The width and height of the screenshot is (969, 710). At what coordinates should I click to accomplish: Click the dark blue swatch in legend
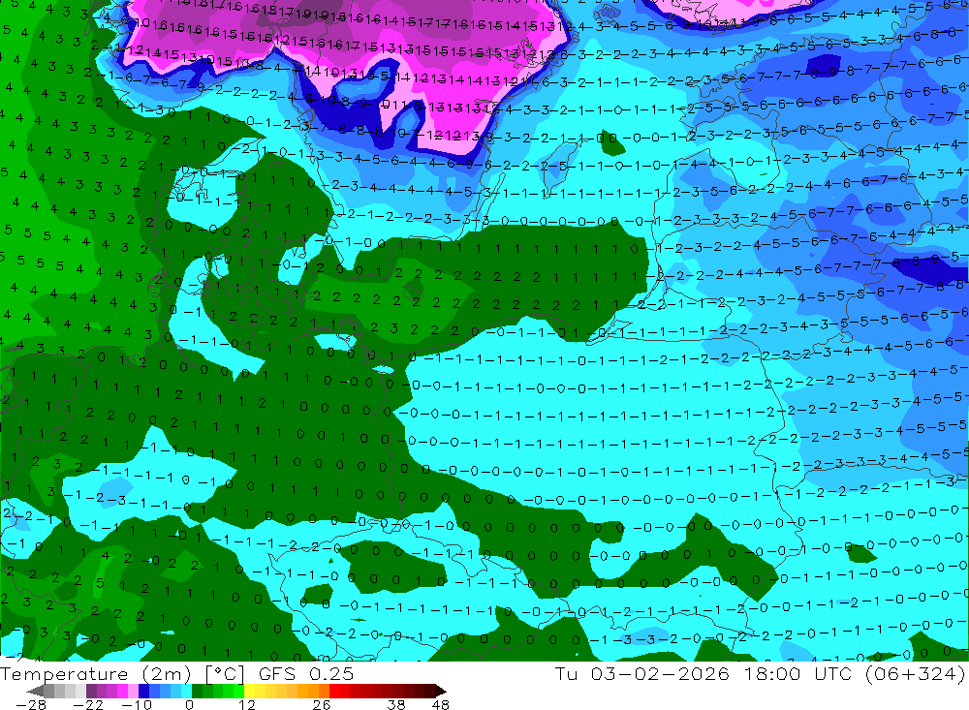[x=143, y=691]
